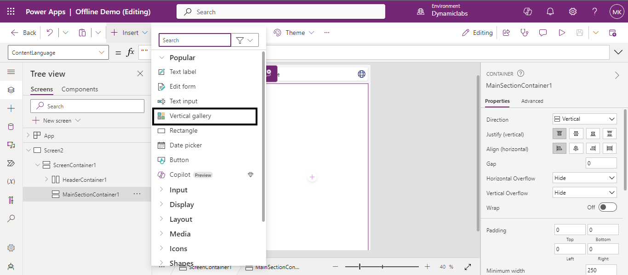
Task: Select Align horizontal stretch option
Action: 610,148
